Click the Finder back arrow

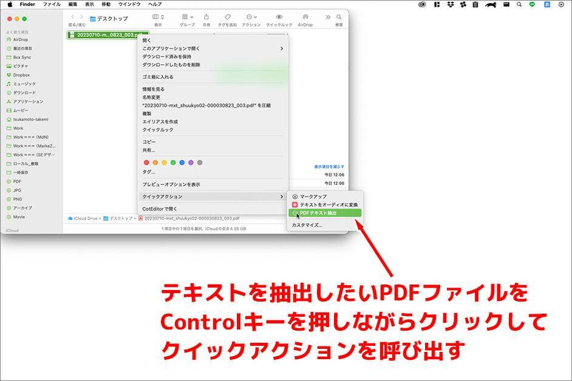[x=73, y=17]
